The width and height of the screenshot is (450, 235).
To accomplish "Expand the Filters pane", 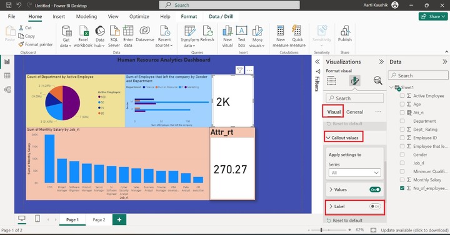I will (x=317, y=62).
